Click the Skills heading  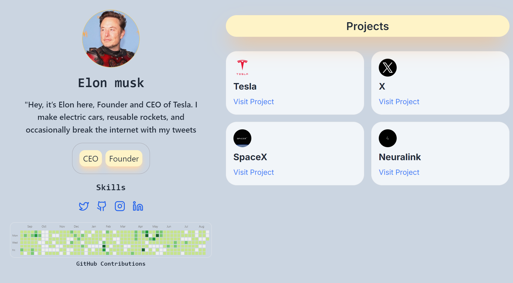coord(111,187)
